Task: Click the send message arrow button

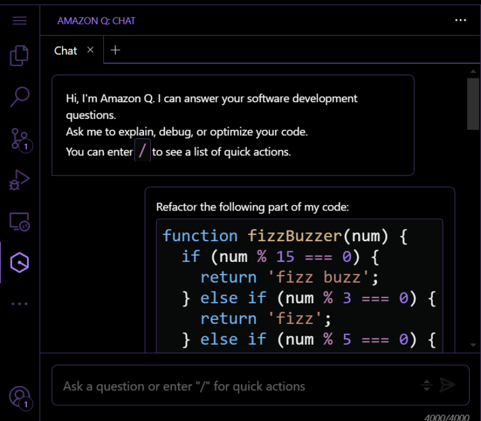Action: pos(448,385)
